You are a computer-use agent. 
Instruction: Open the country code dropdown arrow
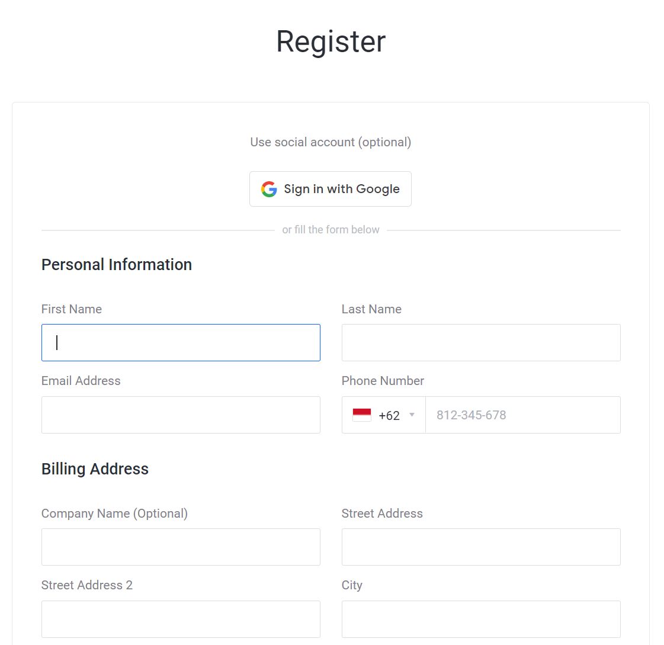(x=412, y=415)
